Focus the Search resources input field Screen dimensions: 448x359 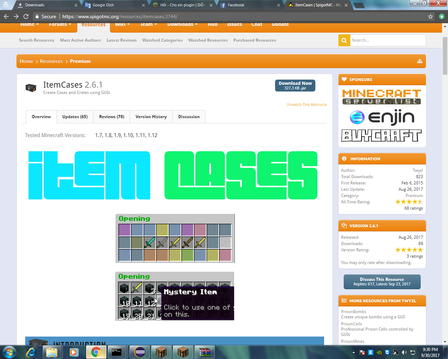point(388,40)
